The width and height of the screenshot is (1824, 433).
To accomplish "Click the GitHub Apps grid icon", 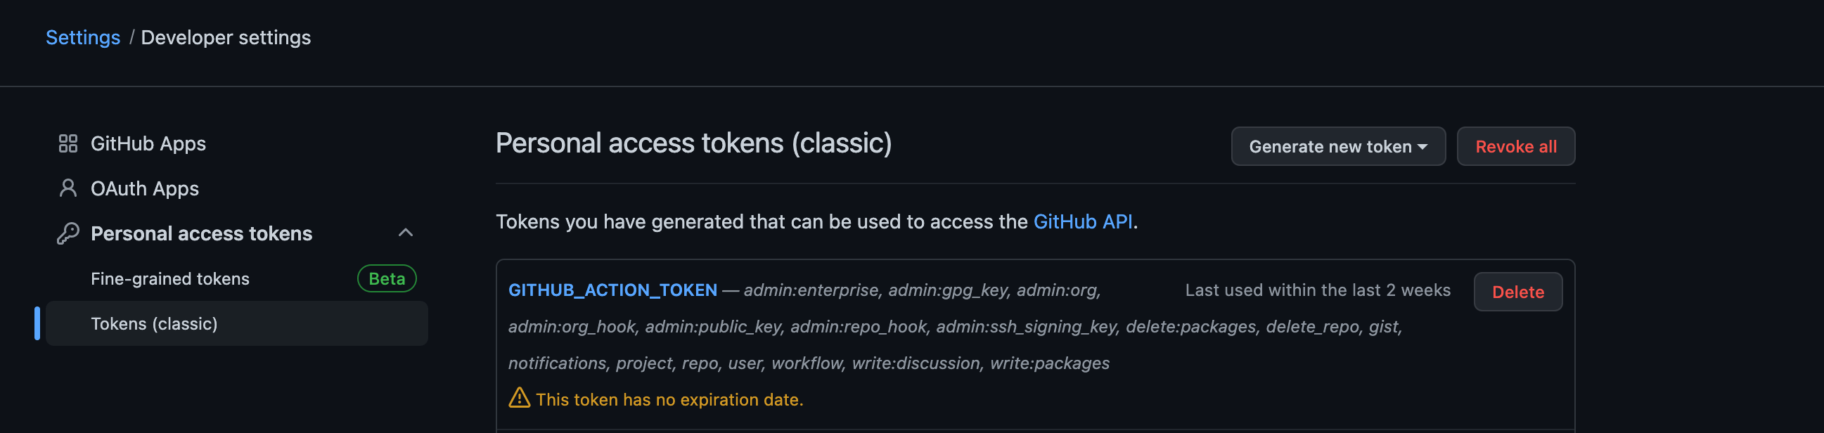I will pos(69,143).
